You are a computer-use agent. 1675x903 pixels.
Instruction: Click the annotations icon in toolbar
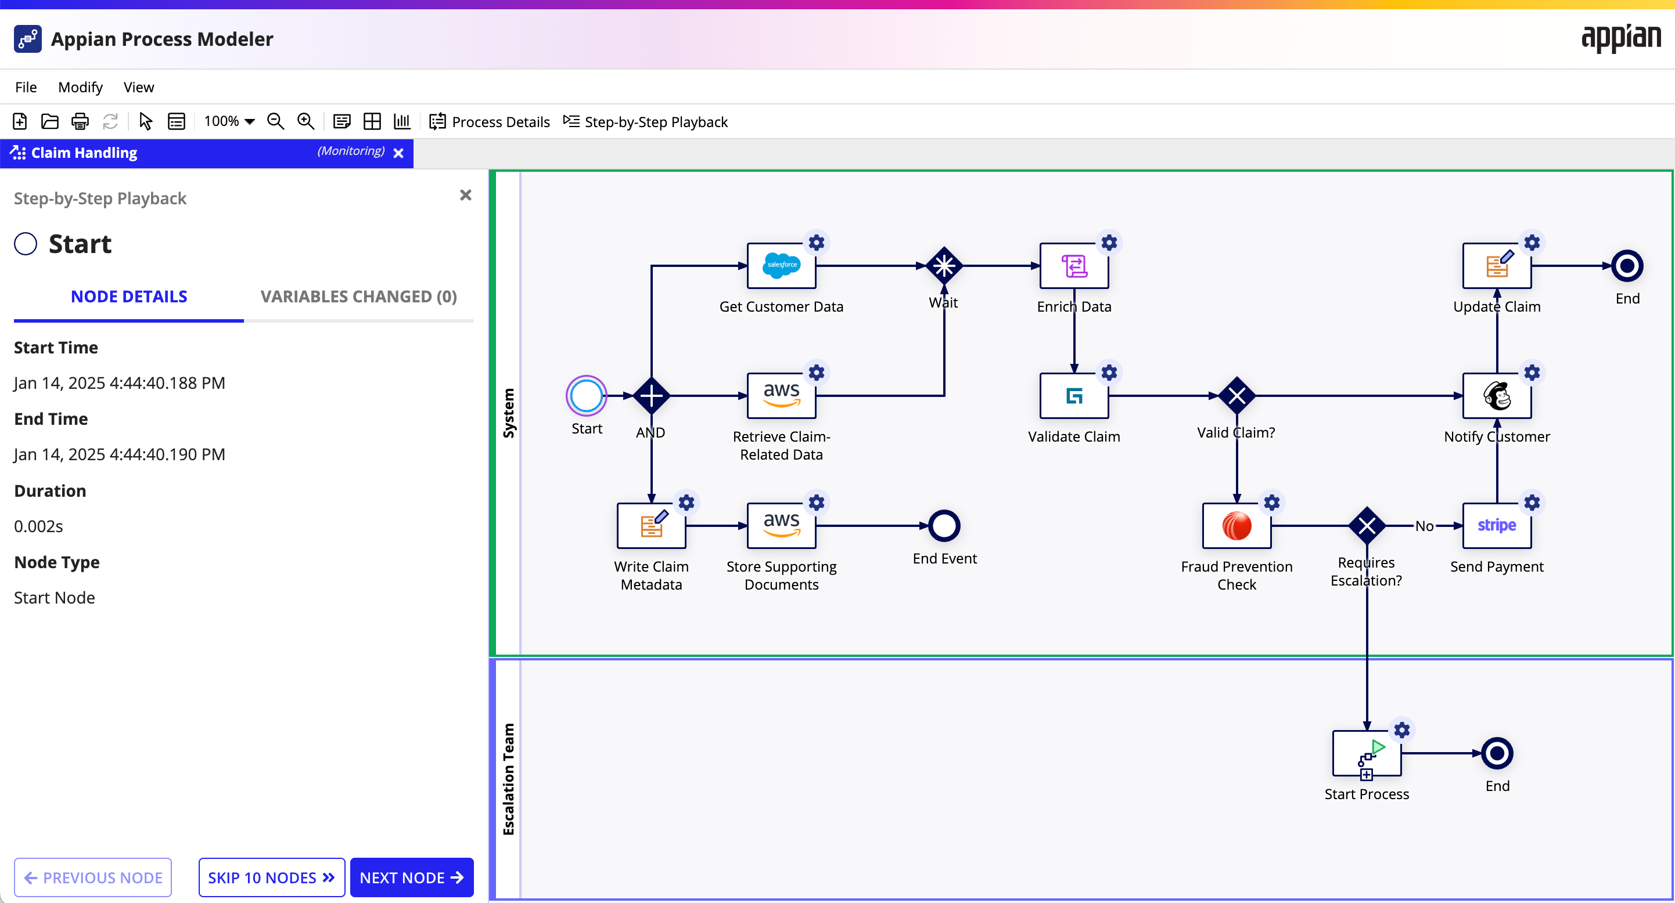(x=342, y=121)
